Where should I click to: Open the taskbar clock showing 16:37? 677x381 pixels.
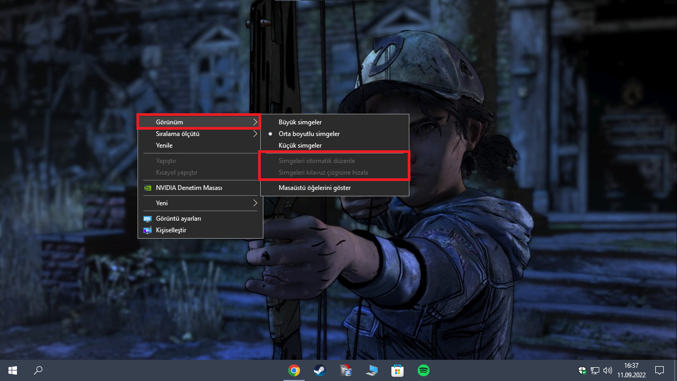coord(631,370)
